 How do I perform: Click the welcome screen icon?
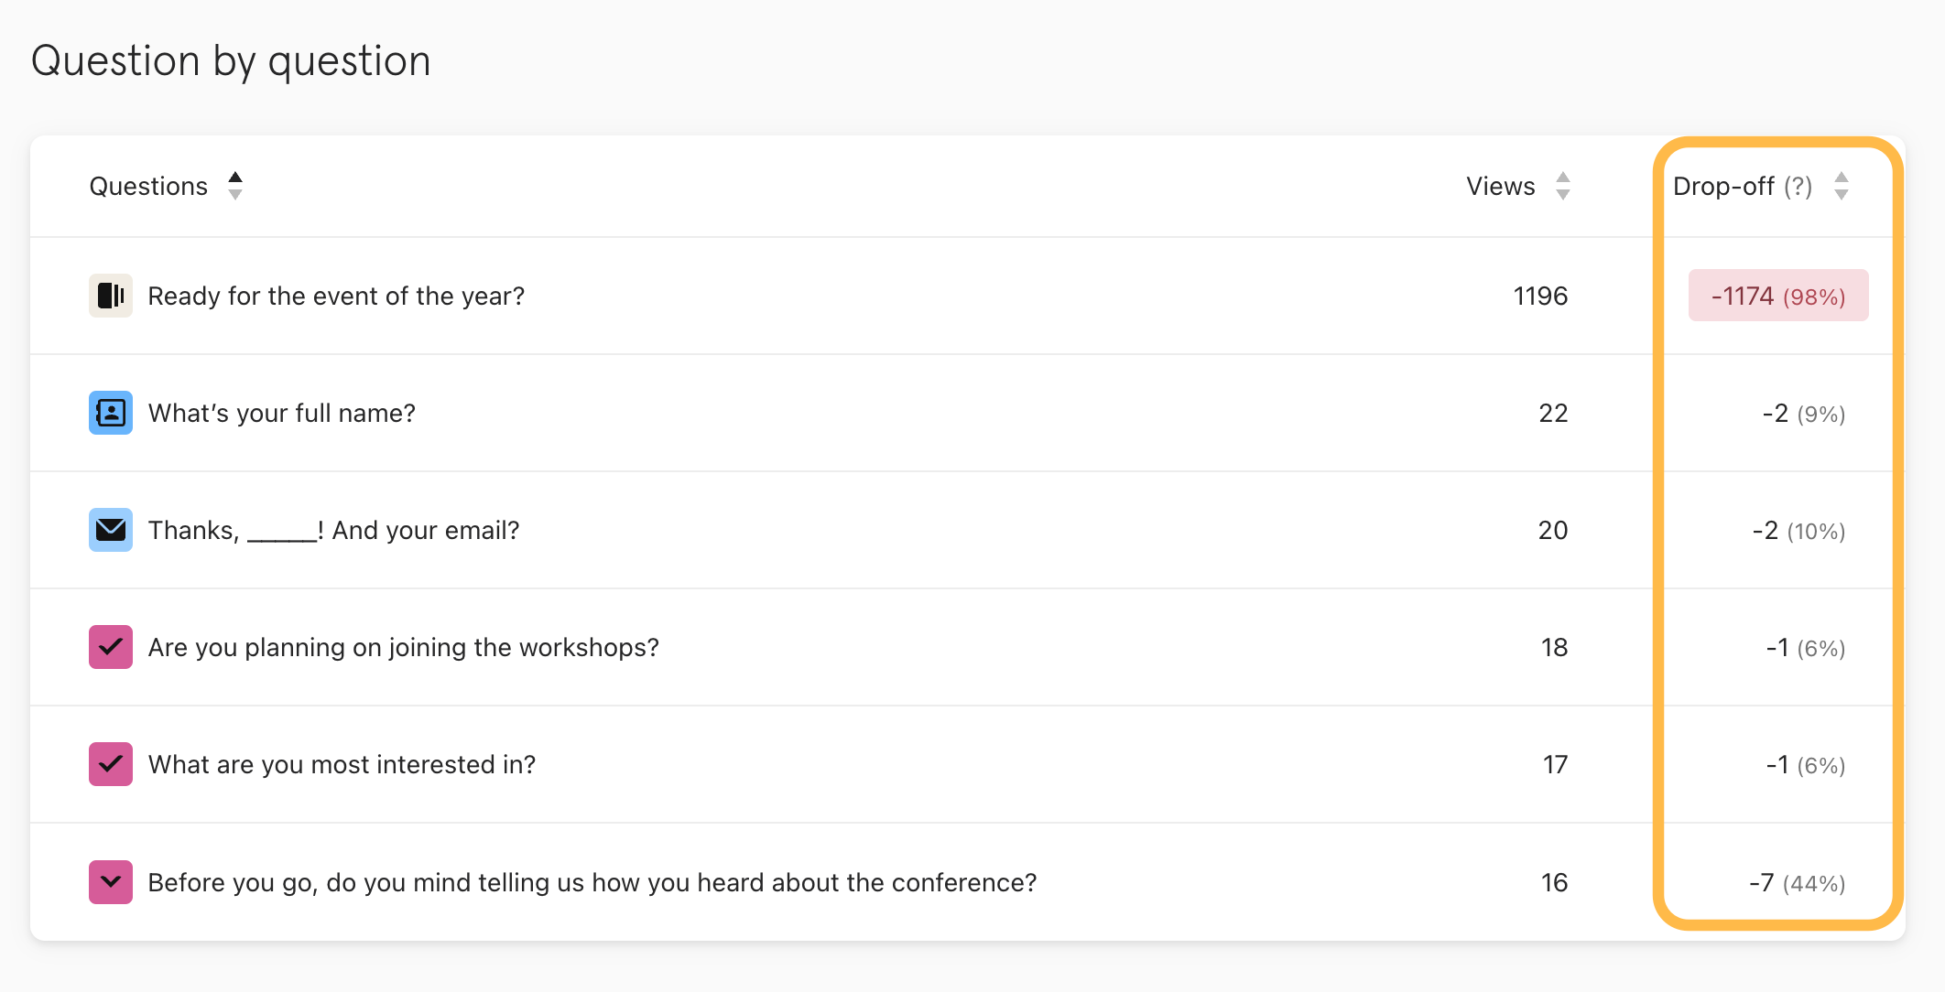point(111,296)
